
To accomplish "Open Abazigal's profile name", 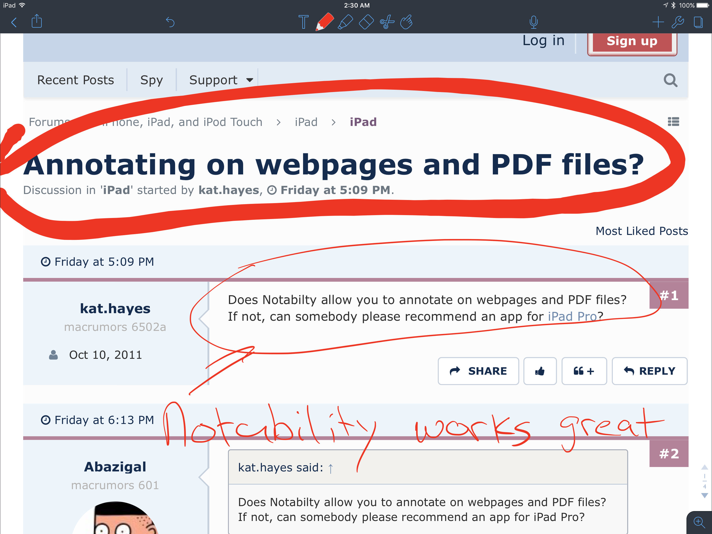I will pyautogui.click(x=115, y=467).
